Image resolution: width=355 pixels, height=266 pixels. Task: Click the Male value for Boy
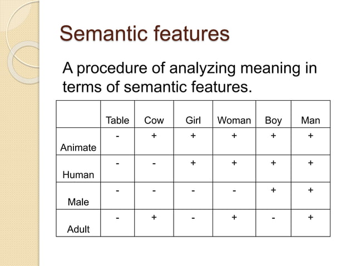tap(273, 190)
